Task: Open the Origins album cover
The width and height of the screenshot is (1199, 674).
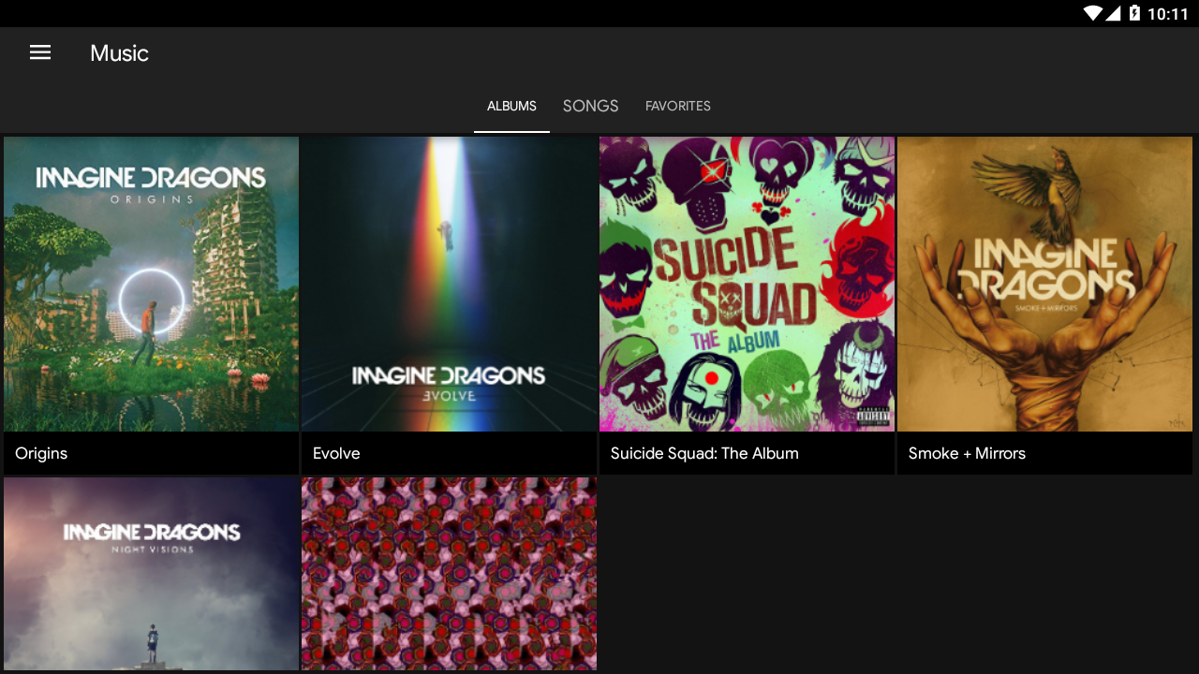Action: 151,284
